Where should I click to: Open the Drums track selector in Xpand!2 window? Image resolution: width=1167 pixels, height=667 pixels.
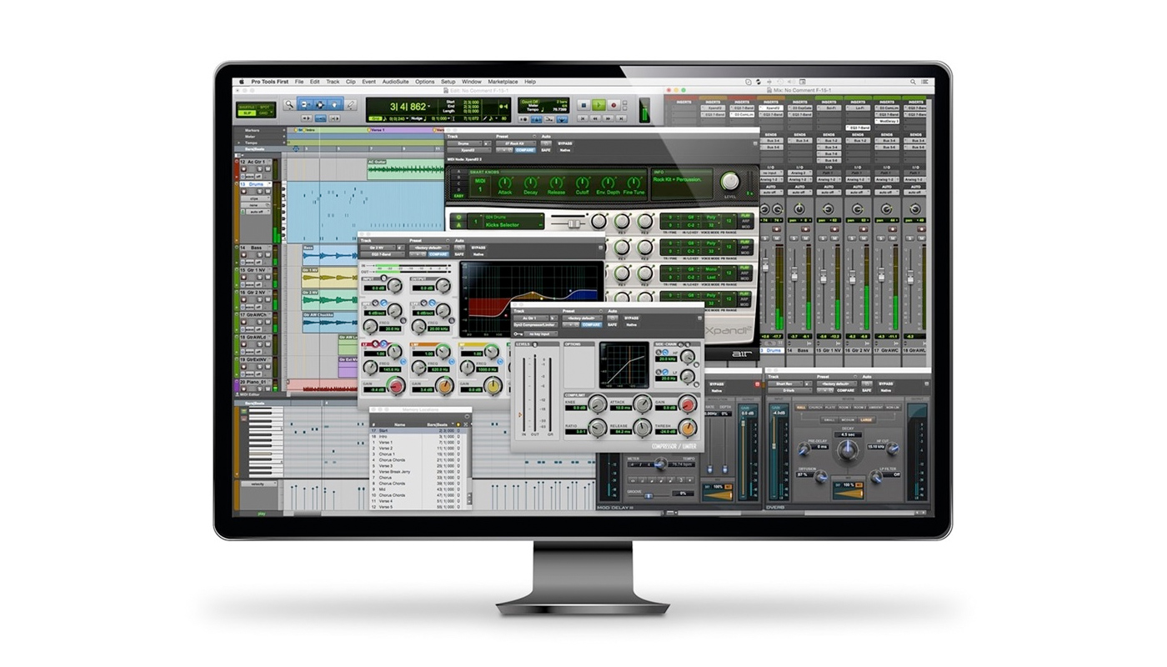point(464,143)
